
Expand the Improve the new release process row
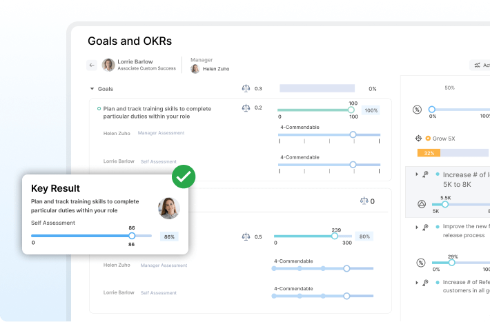(x=417, y=227)
